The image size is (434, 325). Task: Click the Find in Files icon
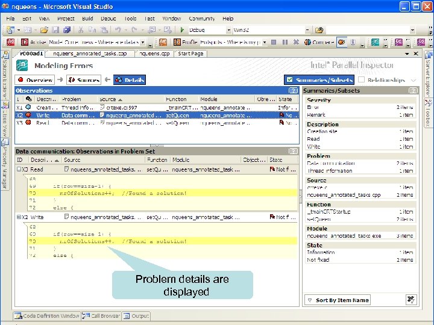(319, 30)
